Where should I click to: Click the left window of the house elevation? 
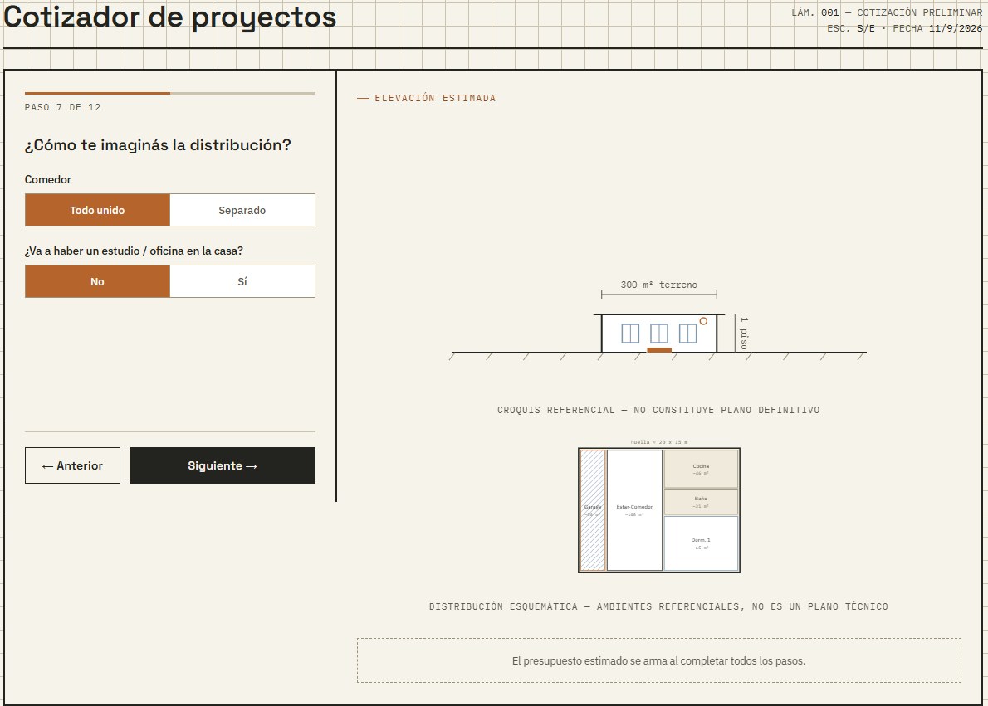(x=630, y=334)
